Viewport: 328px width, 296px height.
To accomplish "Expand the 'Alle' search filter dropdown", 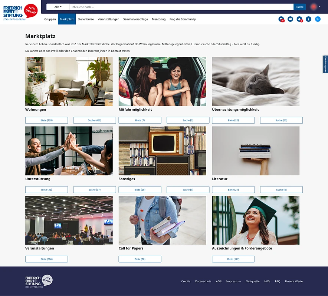I will pyautogui.click(x=58, y=7).
